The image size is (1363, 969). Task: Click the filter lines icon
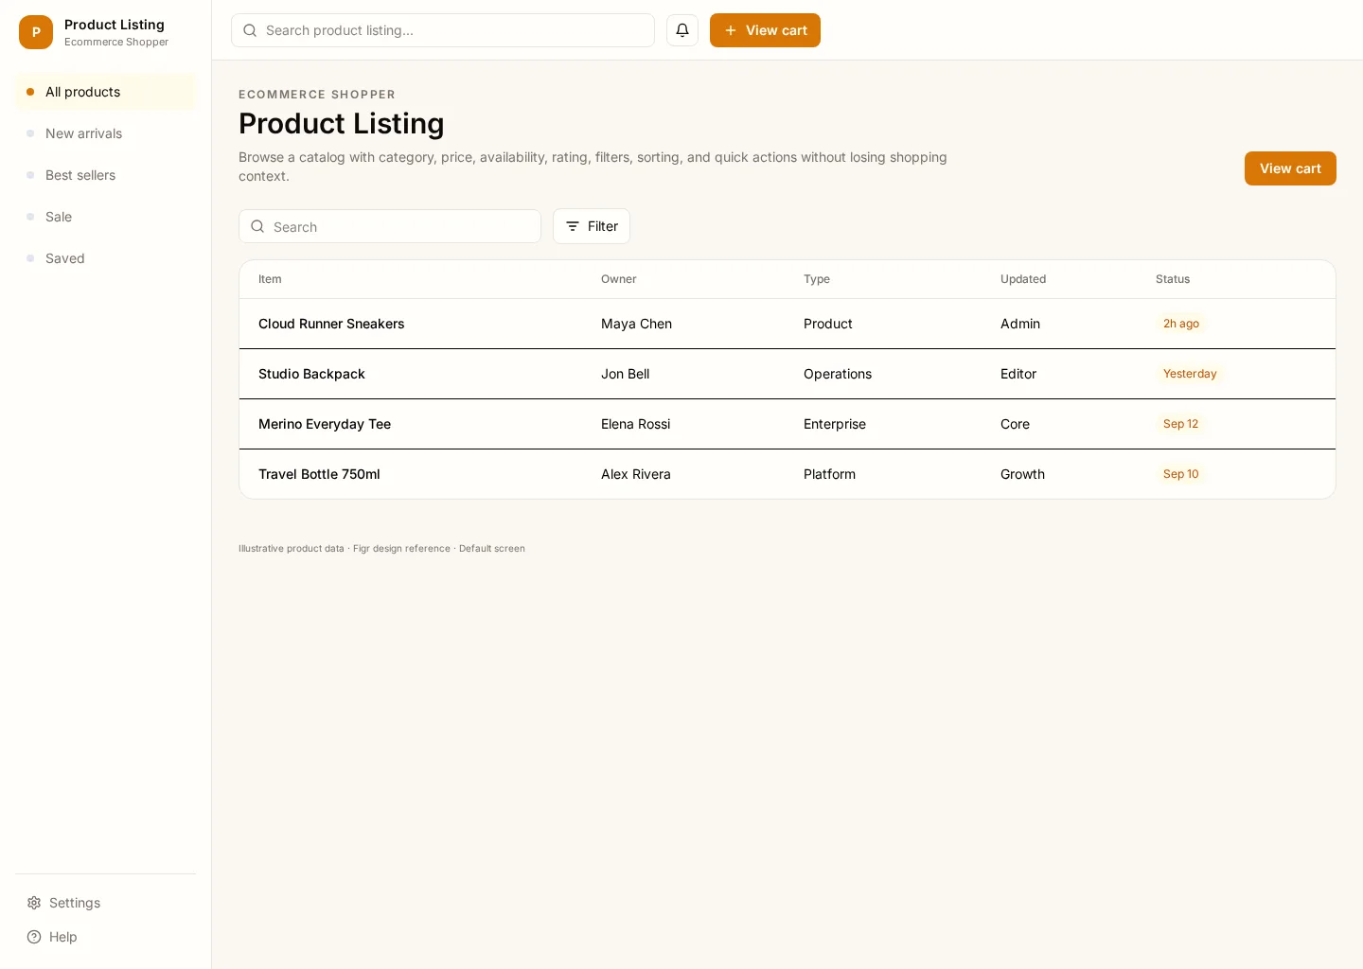[x=573, y=226]
